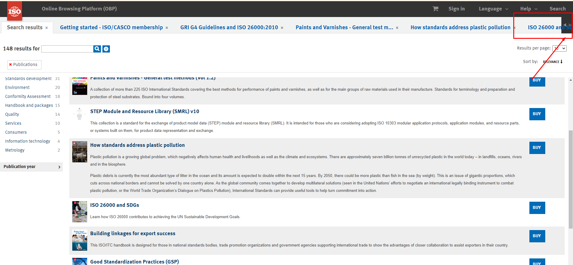
Task: Switch to Paints and Varnishes tab
Action: (344, 27)
